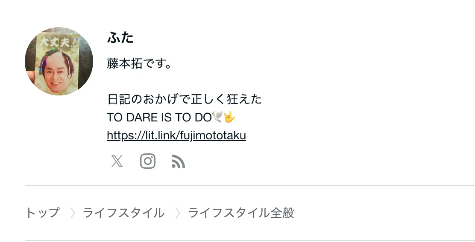Click the chevron before ライフスタイル全般

(178, 213)
